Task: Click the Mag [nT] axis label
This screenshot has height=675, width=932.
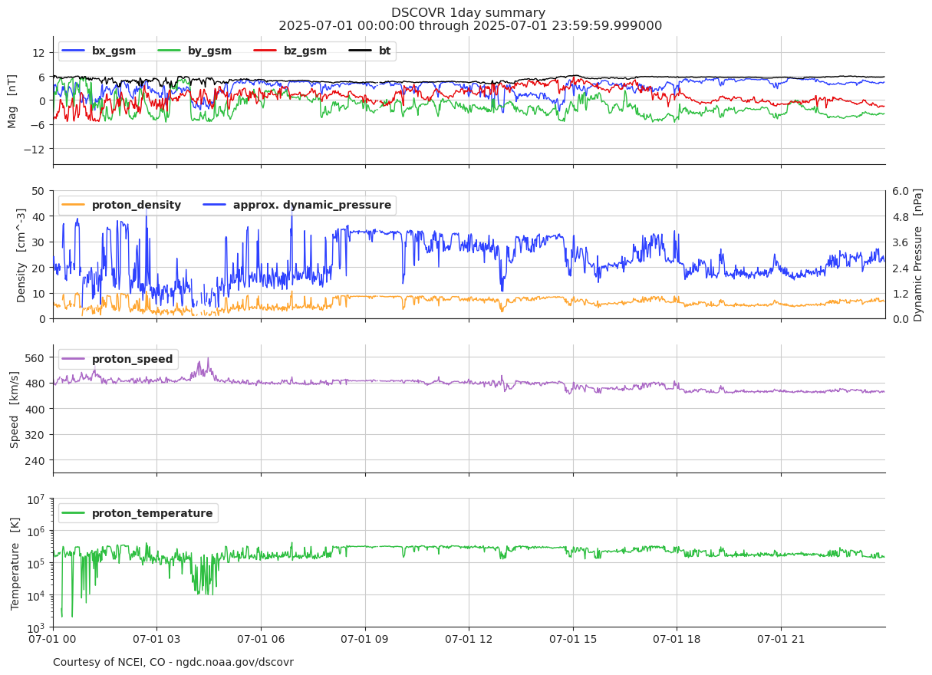Action: click(x=13, y=100)
